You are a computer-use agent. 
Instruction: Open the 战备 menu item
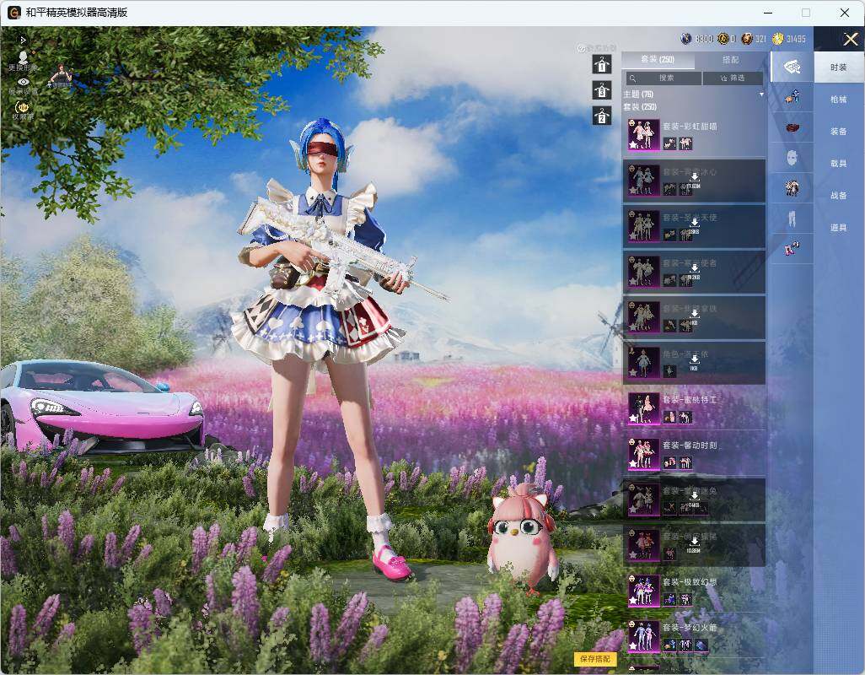pyautogui.click(x=839, y=196)
